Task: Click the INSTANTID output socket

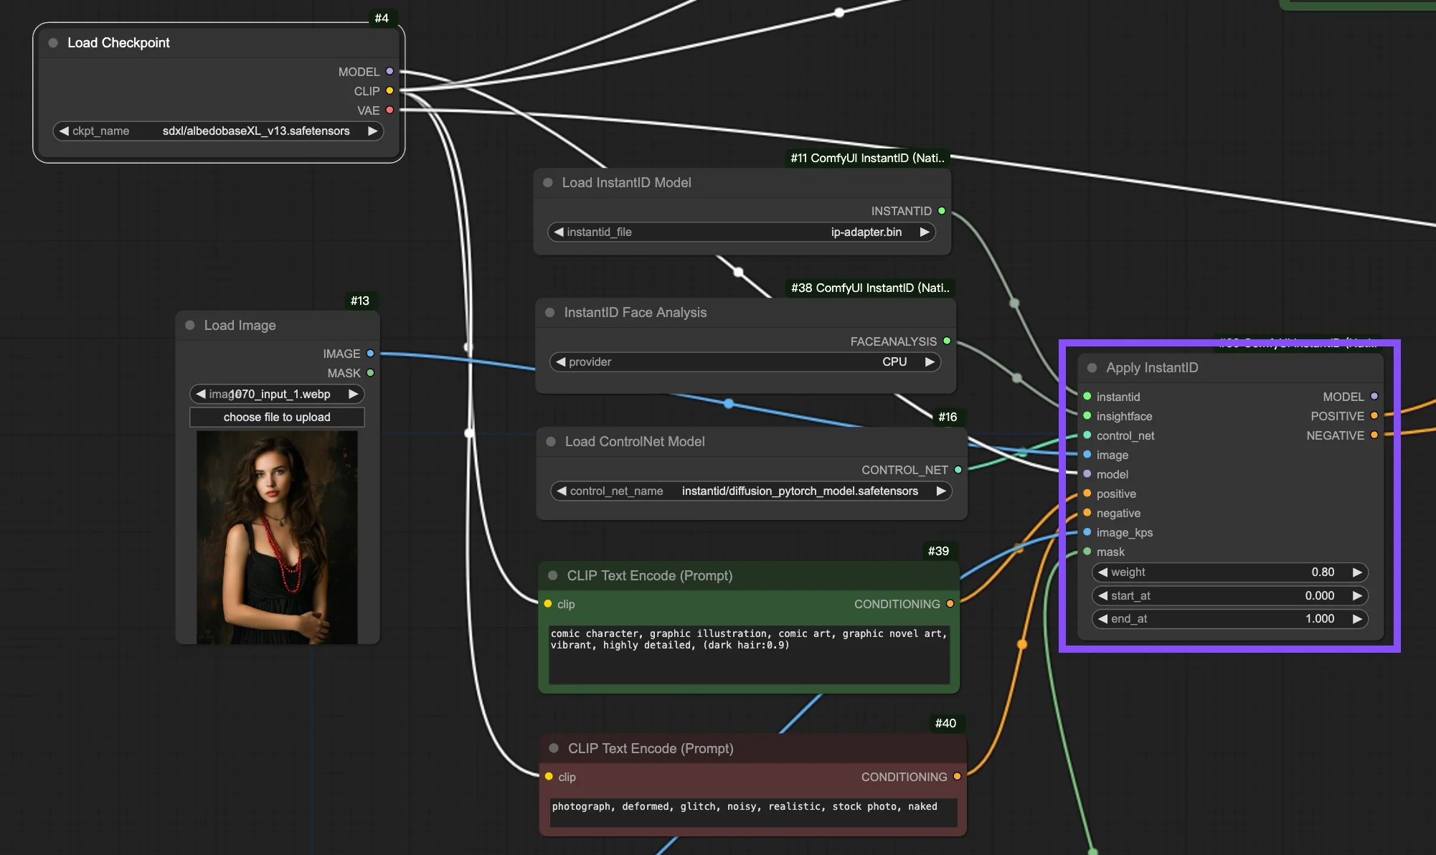Action: 942,211
